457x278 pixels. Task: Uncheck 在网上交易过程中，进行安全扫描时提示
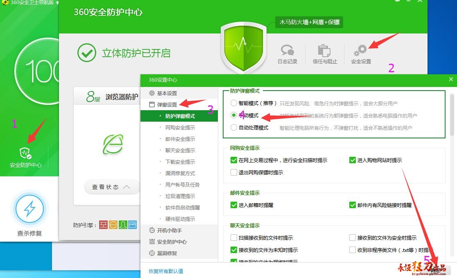234,160
